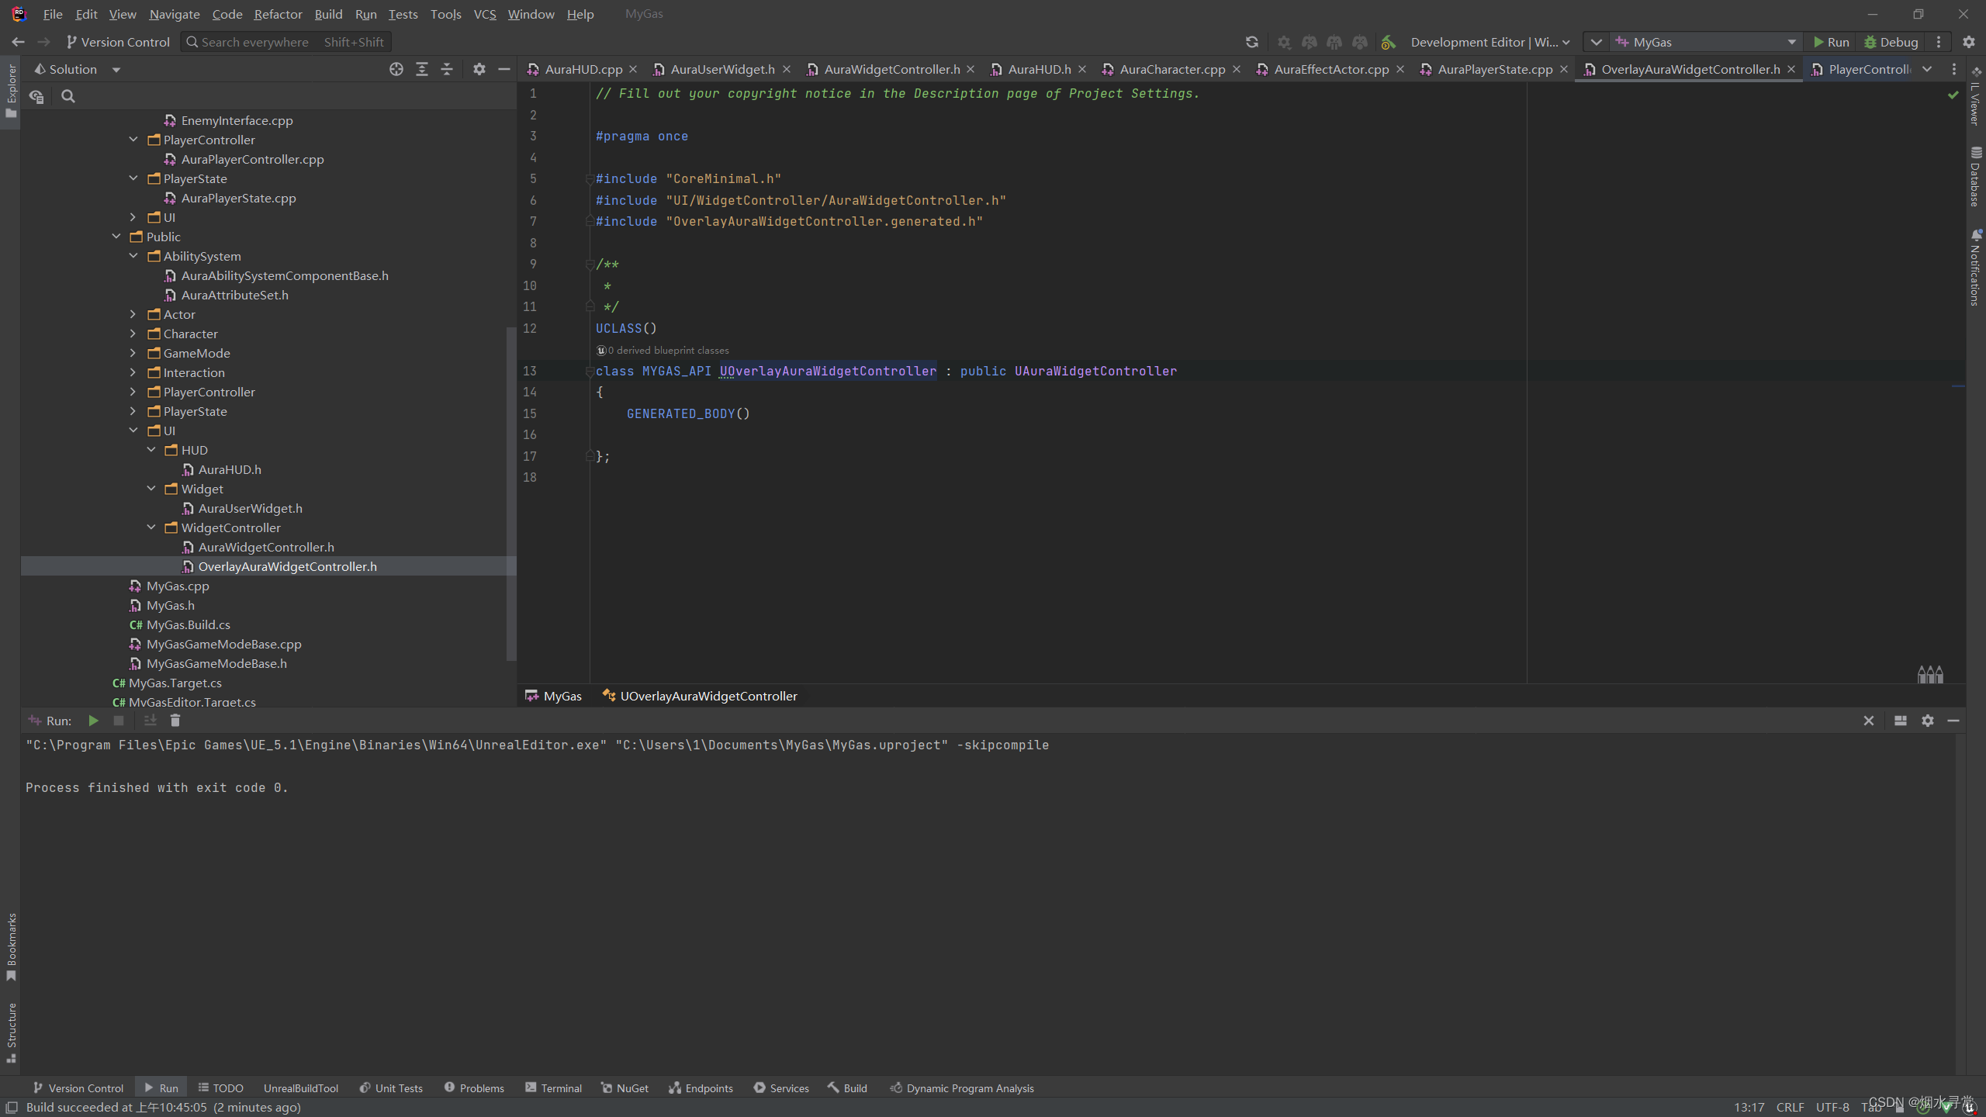Click the Clear All trash icon in the Run panel
This screenshot has width=1986, height=1117.
pyautogui.click(x=175, y=721)
